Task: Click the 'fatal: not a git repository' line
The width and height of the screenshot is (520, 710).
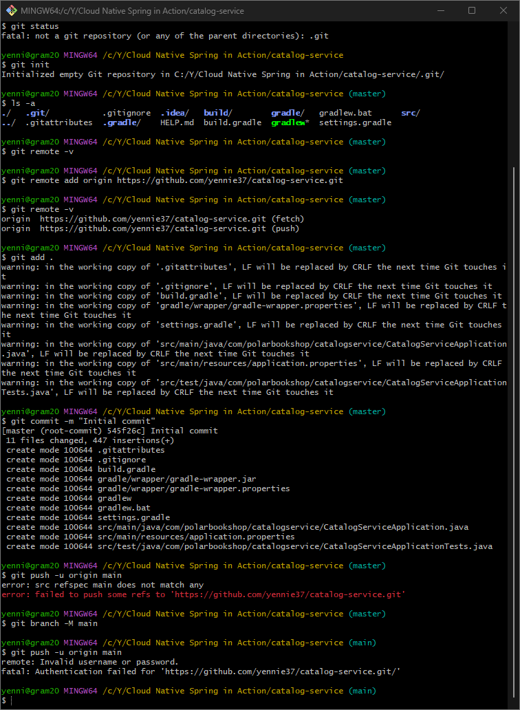Action: pyautogui.click(x=164, y=36)
